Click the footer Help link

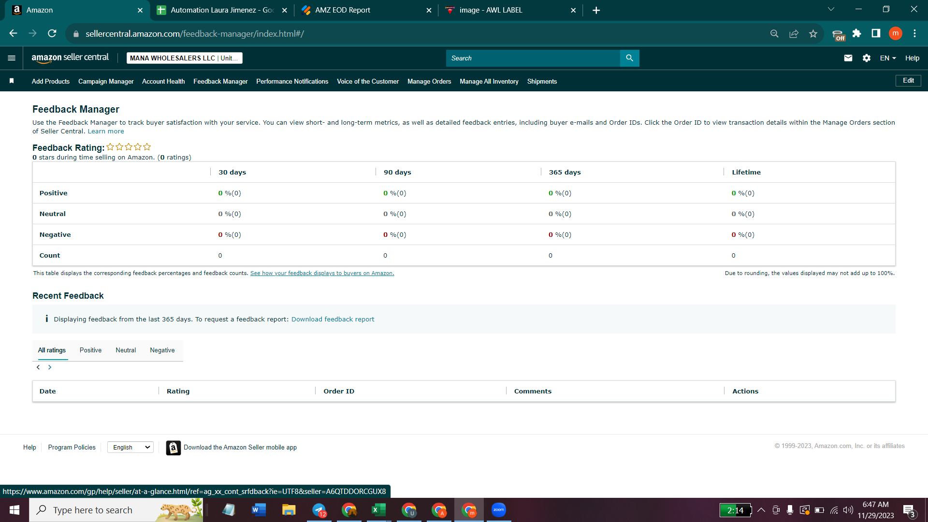pyautogui.click(x=29, y=448)
